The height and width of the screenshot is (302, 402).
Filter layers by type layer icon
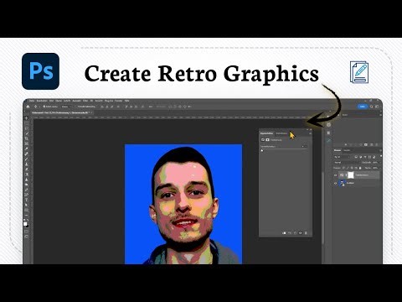[x=365, y=157]
